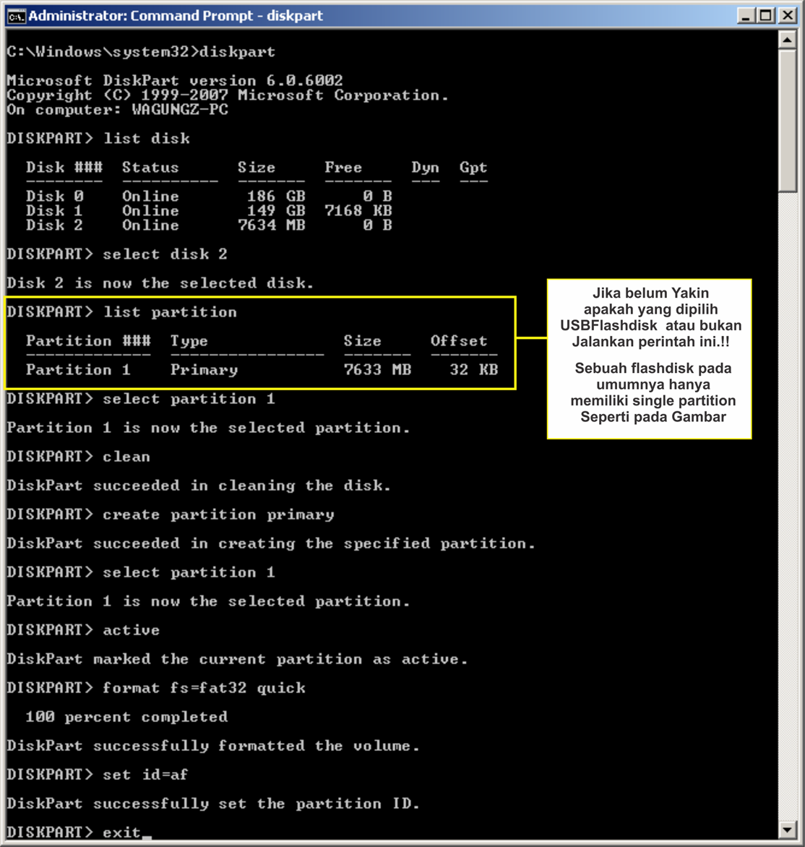Click 'DiskPart successfully set the partition ID.'

click(213, 804)
